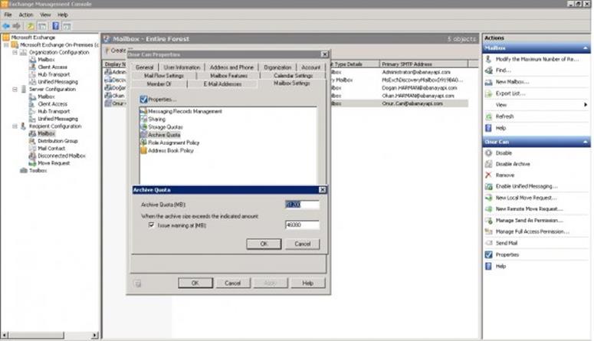Click the Disable Archive icon
The image size is (594, 341).
[x=489, y=164]
